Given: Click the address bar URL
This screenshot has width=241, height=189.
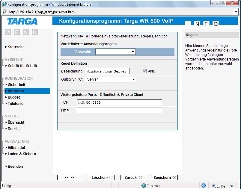Looking at the screenshot, I should [42, 12].
